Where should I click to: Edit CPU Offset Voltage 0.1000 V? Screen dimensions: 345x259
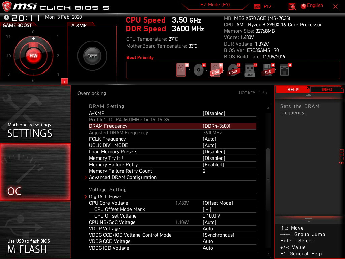click(x=172, y=216)
